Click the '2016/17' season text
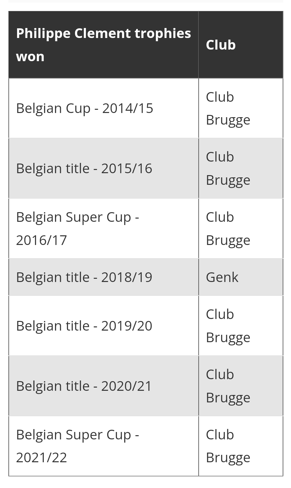291x488 pixels. [x=42, y=240]
